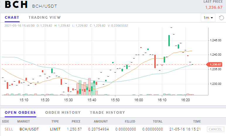The image size is (226, 136).
Task: Click the PRICE column header
Action: tap(76, 121)
